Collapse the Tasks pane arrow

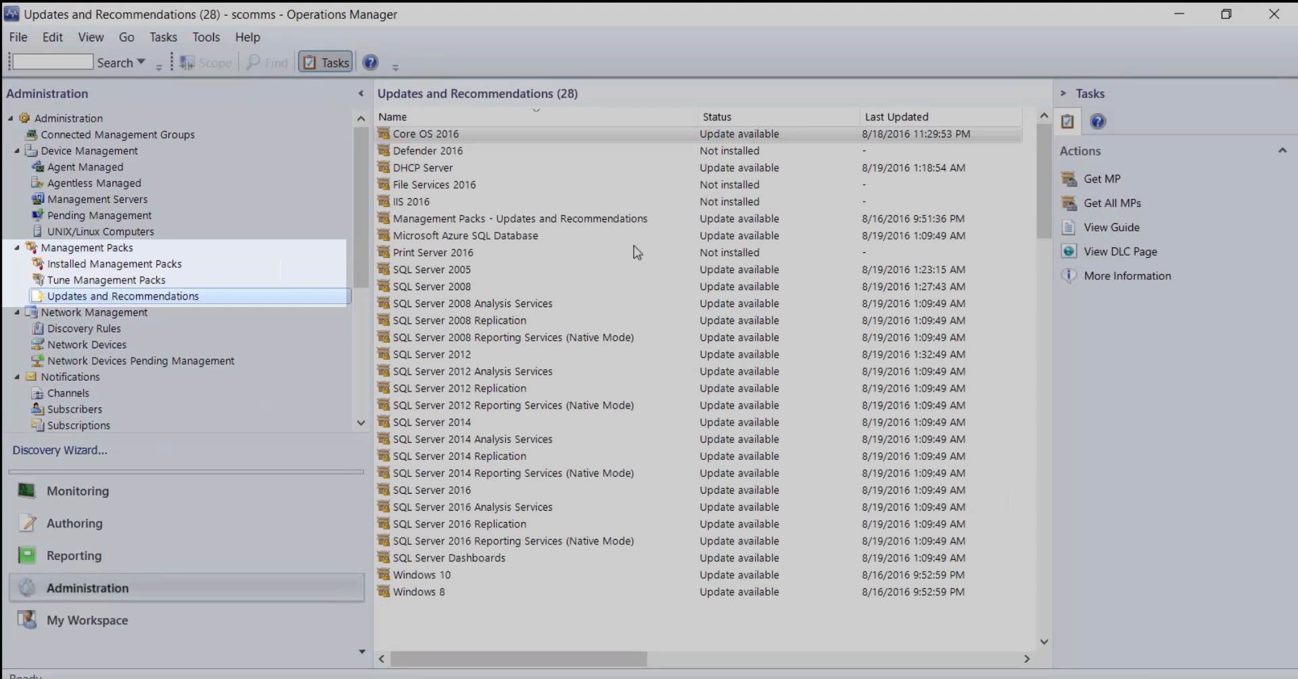pos(1063,93)
